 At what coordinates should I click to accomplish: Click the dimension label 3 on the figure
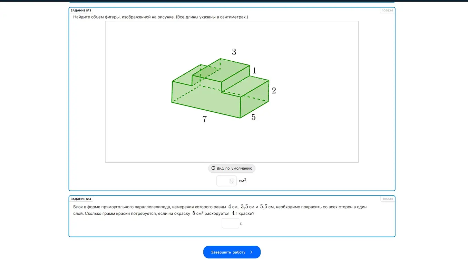(234, 52)
